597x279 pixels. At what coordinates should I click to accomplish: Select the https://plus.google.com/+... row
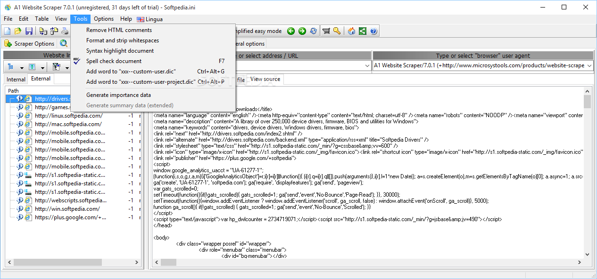pyautogui.click(x=70, y=217)
